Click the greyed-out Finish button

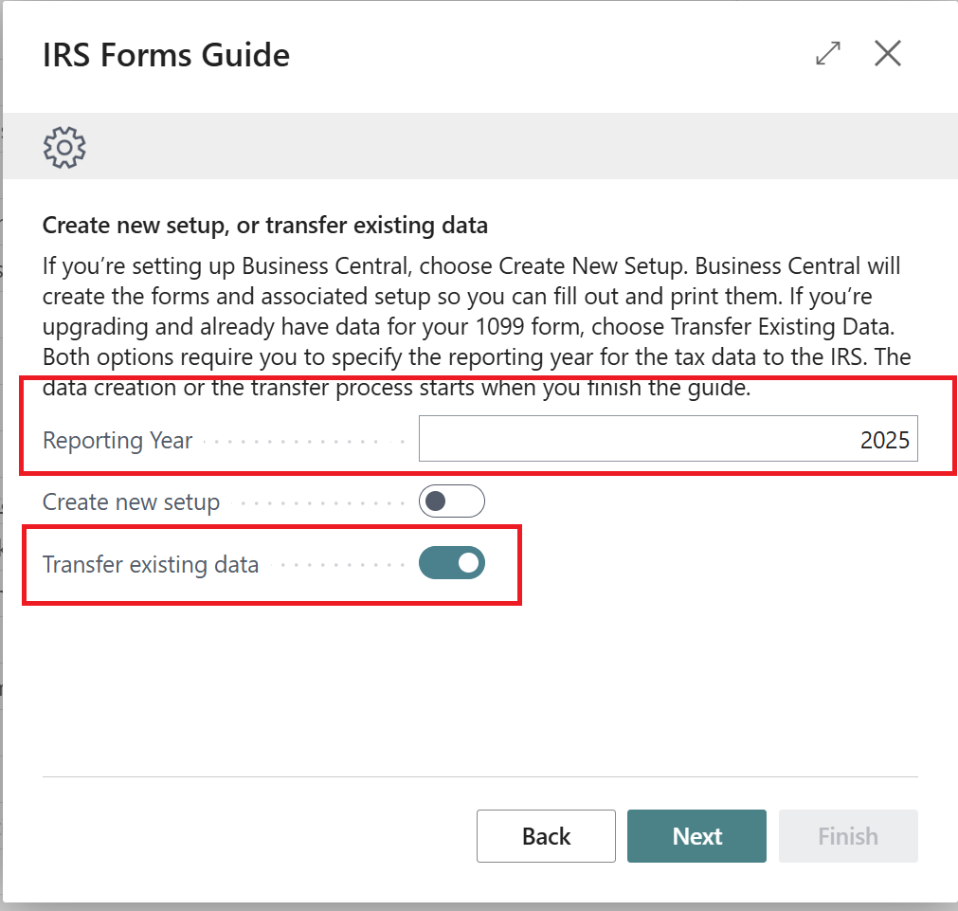(x=847, y=836)
